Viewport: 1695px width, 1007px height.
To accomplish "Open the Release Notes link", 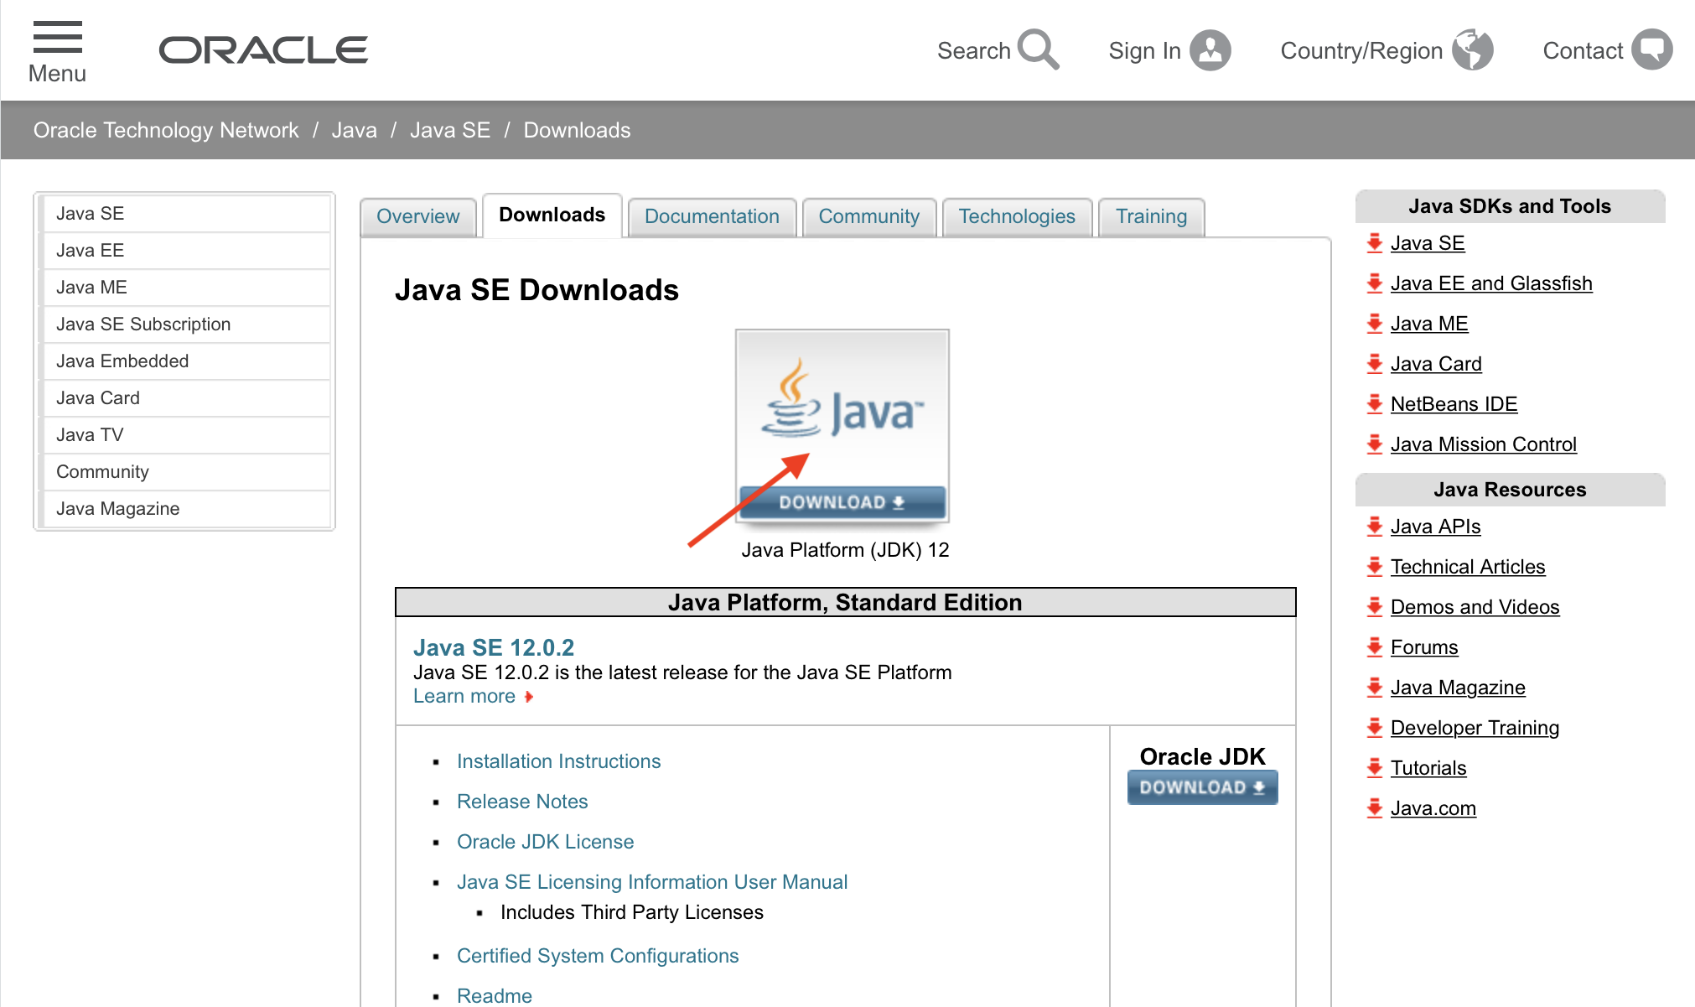I will click(522, 802).
